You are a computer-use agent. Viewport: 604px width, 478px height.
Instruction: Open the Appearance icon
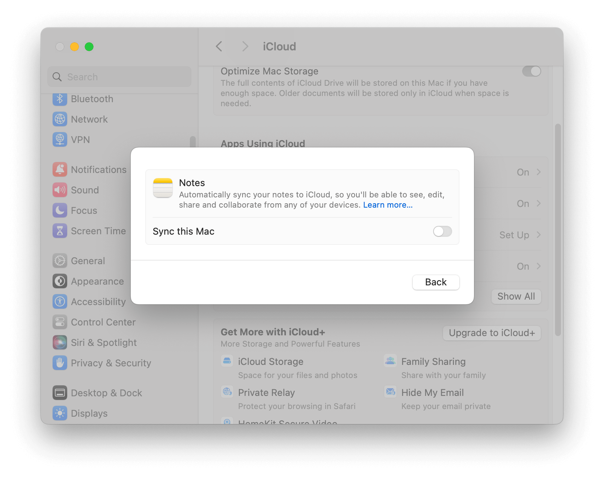click(x=60, y=281)
